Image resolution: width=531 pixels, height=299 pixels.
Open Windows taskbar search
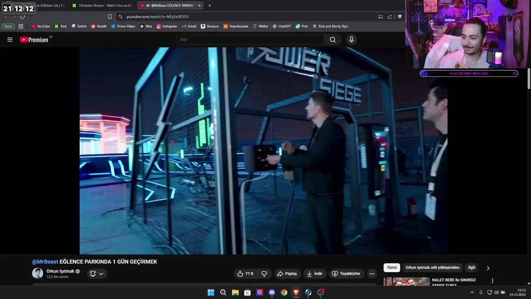point(223,292)
